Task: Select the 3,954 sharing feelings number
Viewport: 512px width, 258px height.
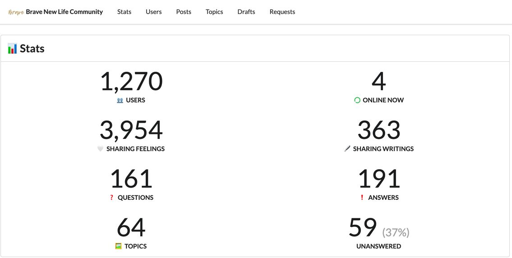Action: (131, 130)
